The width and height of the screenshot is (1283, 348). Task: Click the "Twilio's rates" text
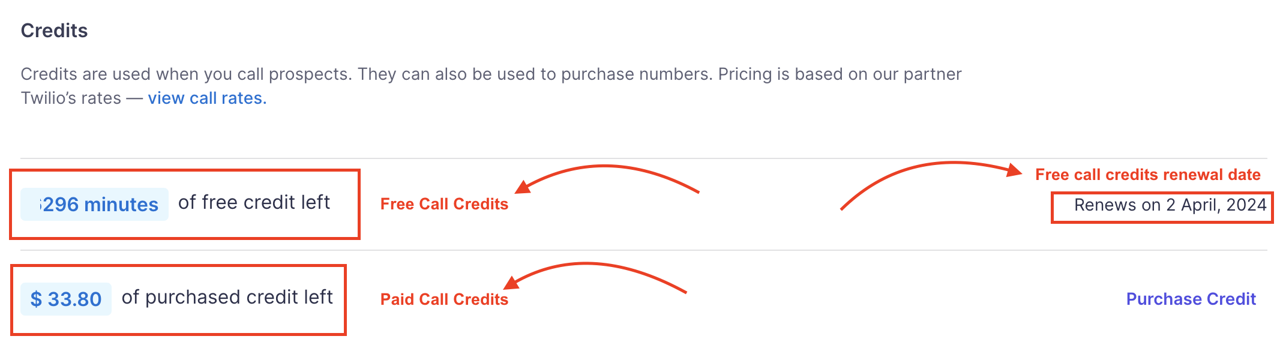tap(71, 98)
